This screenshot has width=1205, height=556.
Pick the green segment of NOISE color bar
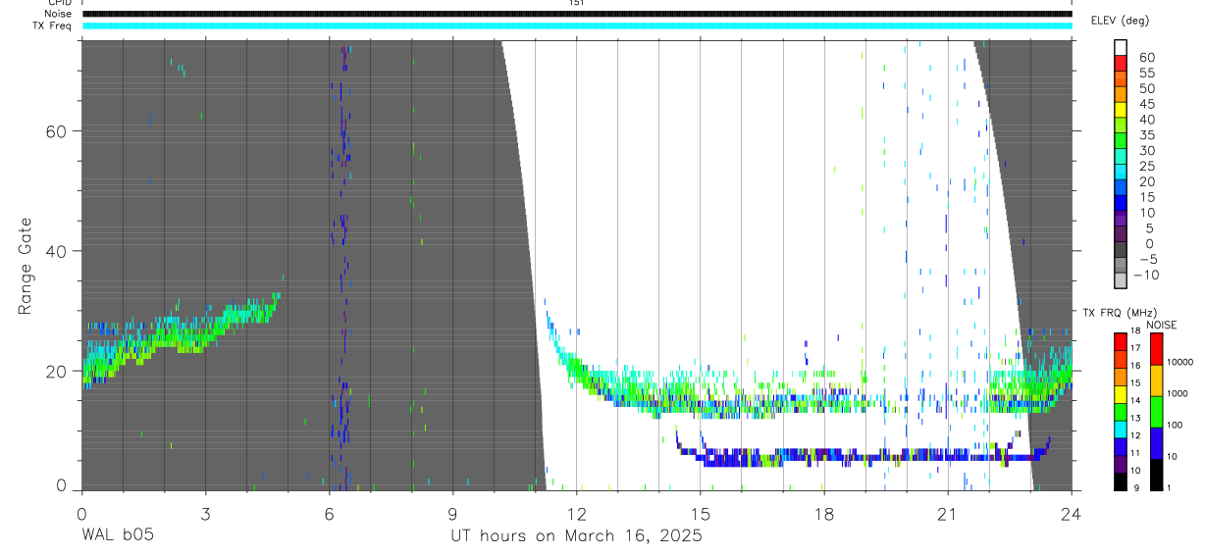point(1156,412)
